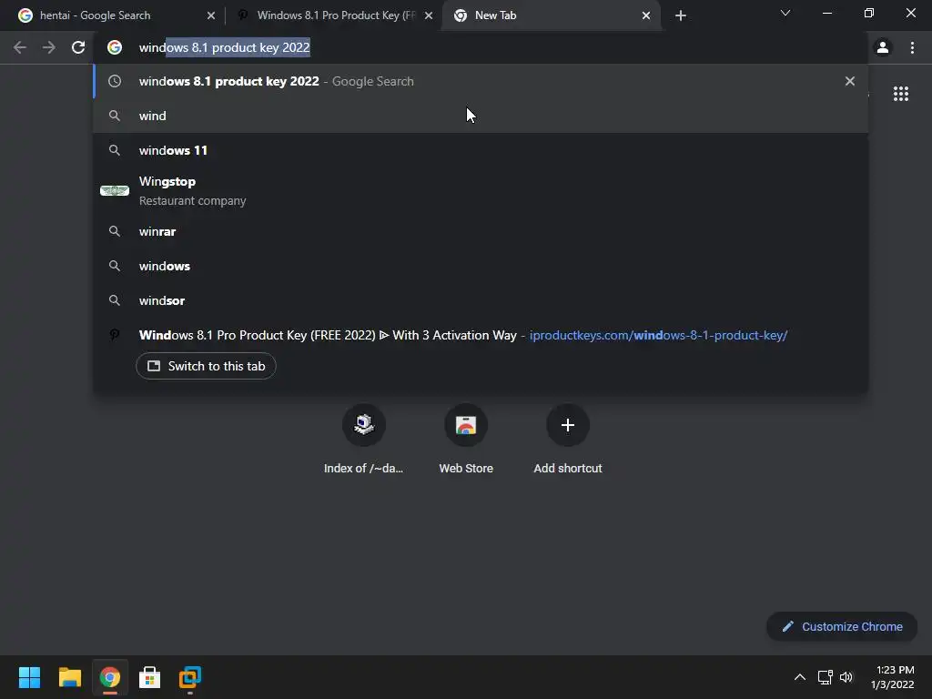Viewport: 932px width, 699px height.
Task: Open Microsoft Store from the taskbar
Action: click(150, 677)
